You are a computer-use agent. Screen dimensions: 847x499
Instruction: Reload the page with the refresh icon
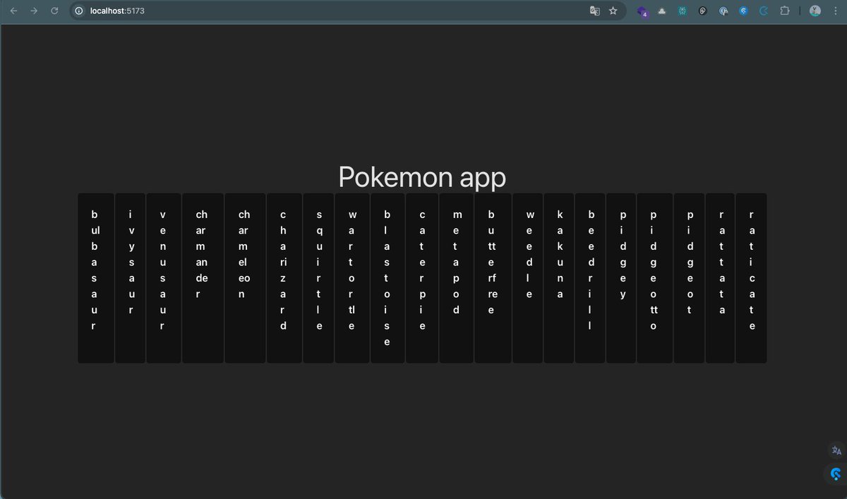coord(54,11)
